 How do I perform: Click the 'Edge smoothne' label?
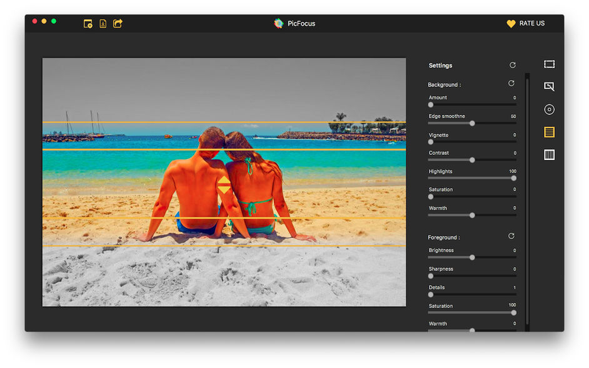pos(446,116)
